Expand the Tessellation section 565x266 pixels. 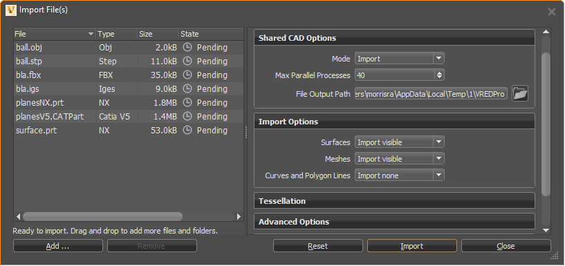395,200
